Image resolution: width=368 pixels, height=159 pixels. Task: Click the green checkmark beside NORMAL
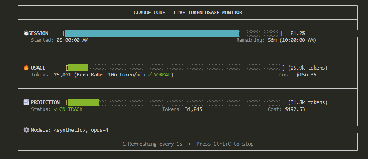click(x=150, y=75)
